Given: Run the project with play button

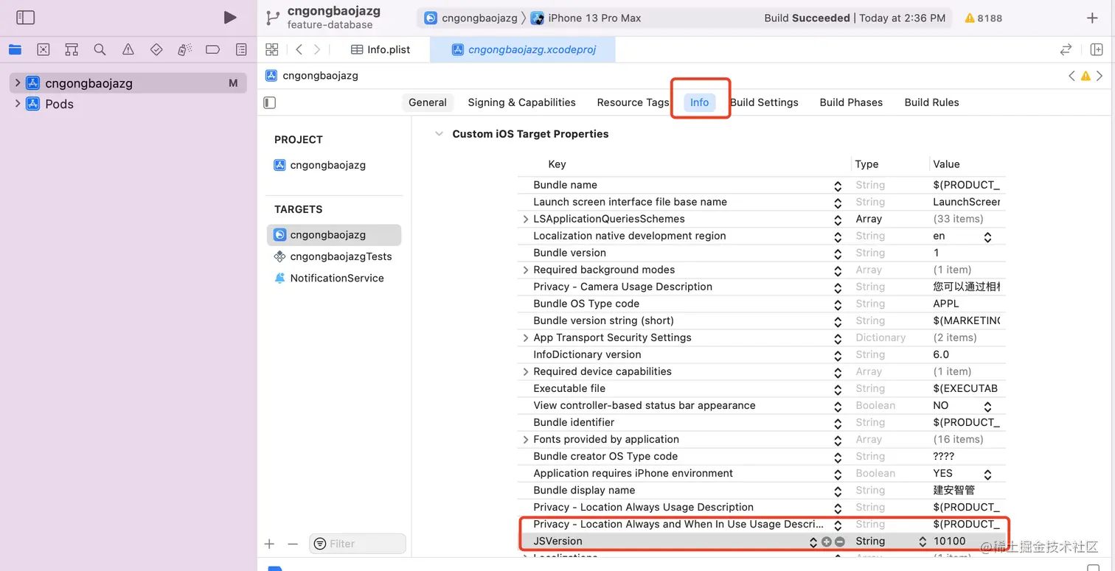Looking at the screenshot, I should tap(230, 18).
